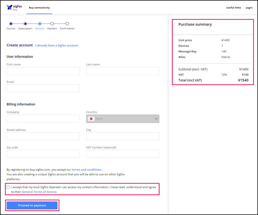The width and height of the screenshot is (258, 215).
Task: Click the Sigfox buy logo
Action: (14, 7)
